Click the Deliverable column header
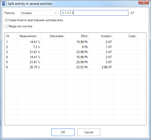Screen dimensions: 151x140 (x=53, y=36)
